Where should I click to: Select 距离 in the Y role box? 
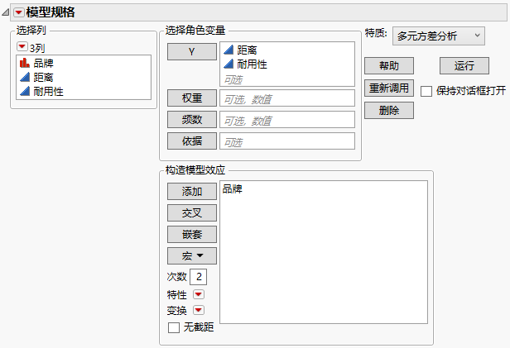[247, 50]
